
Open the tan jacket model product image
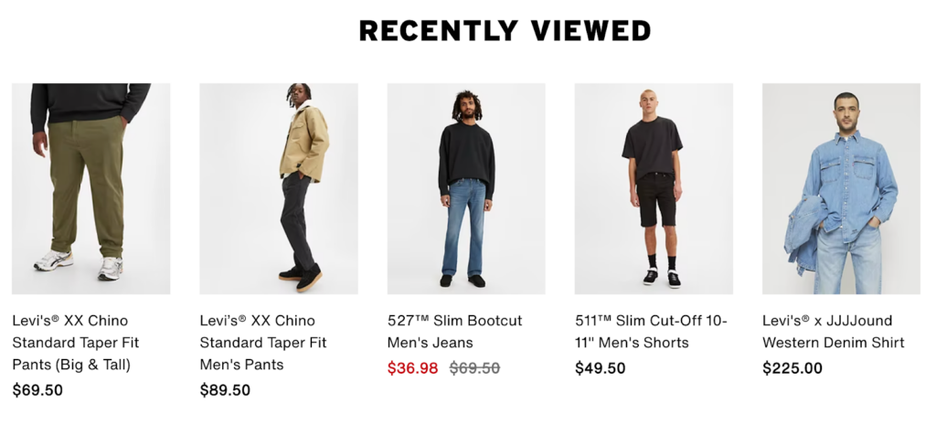point(279,188)
